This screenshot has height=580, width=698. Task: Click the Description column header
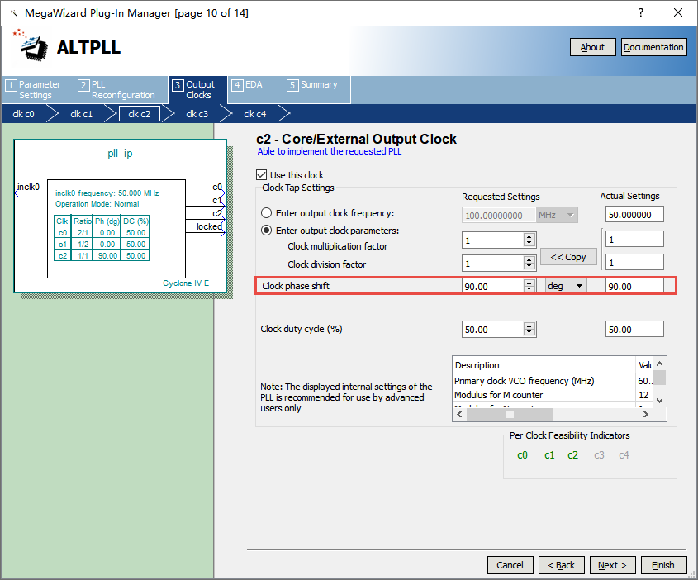544,365
